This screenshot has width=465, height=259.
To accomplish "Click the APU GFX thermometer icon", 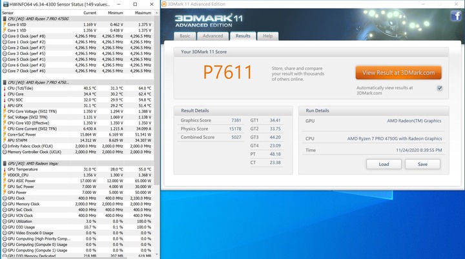I will coord(5,106).
